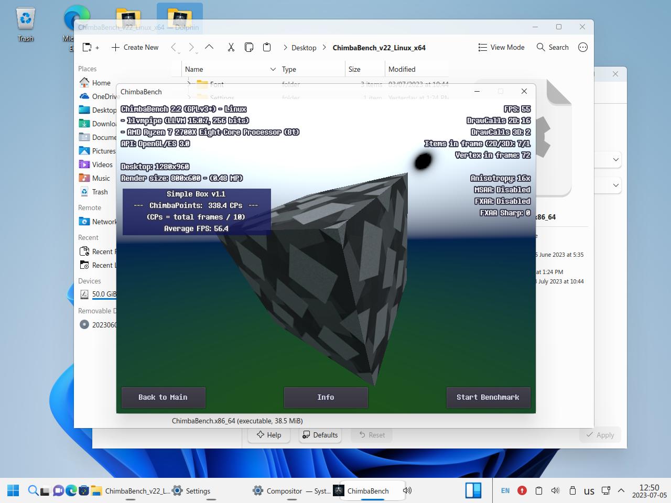
Task: Open the clipboard tray icon
Action: pos(538,491)
